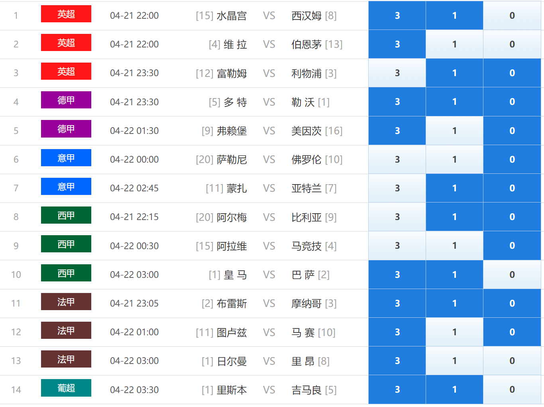Toggle the 3 cell for 多特 vs 勒沃
This screenshot has width=544, height=407.
(397, 102)
